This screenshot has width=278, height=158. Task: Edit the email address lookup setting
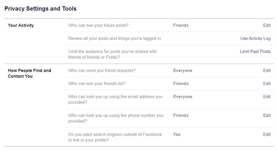pyautogui.click(x=267, y=97)
